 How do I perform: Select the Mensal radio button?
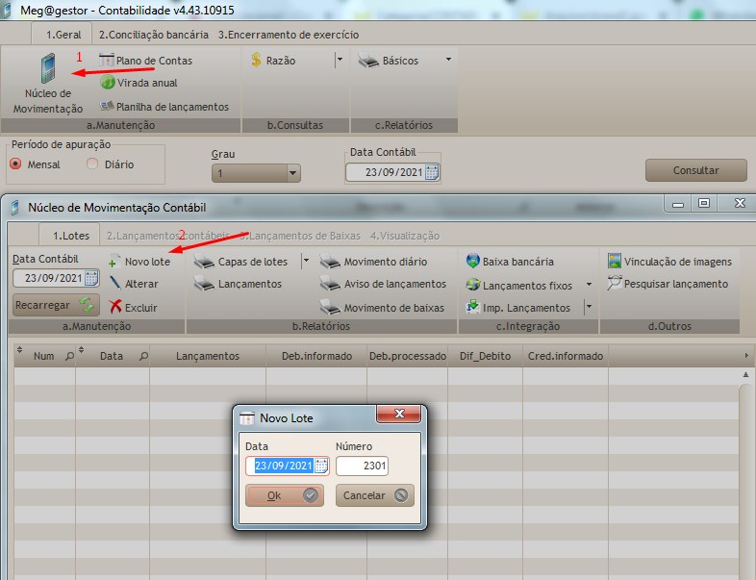(15, 164)
